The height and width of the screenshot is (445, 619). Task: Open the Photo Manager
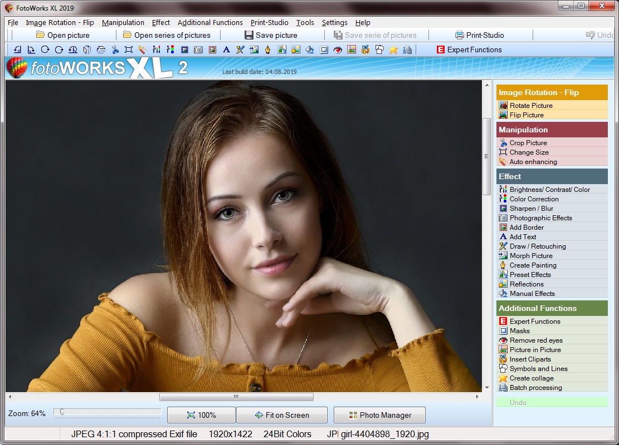[x=379, y=415]
